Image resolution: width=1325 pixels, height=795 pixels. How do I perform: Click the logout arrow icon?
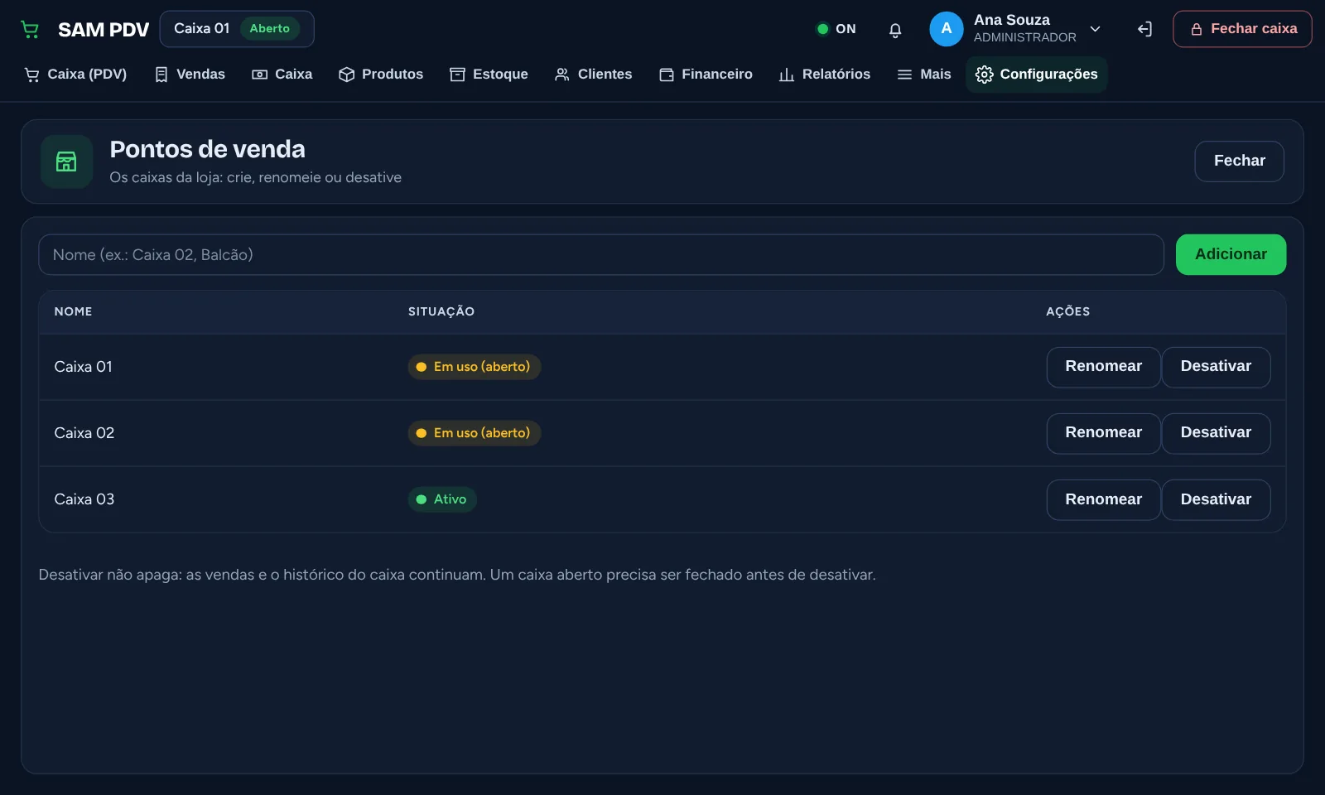click(x=1144, y=30)
